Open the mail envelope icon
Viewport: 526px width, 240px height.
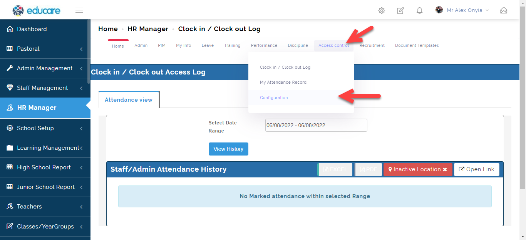[x=504, y=10]
